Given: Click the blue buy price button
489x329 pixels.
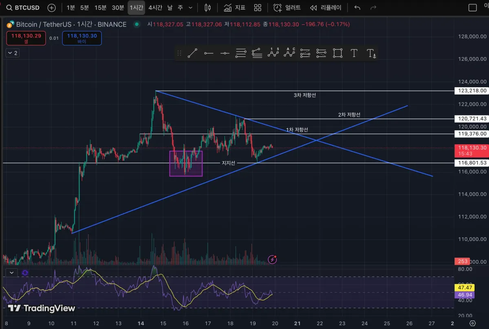Looking at the screenshot, I should point(82,38).
